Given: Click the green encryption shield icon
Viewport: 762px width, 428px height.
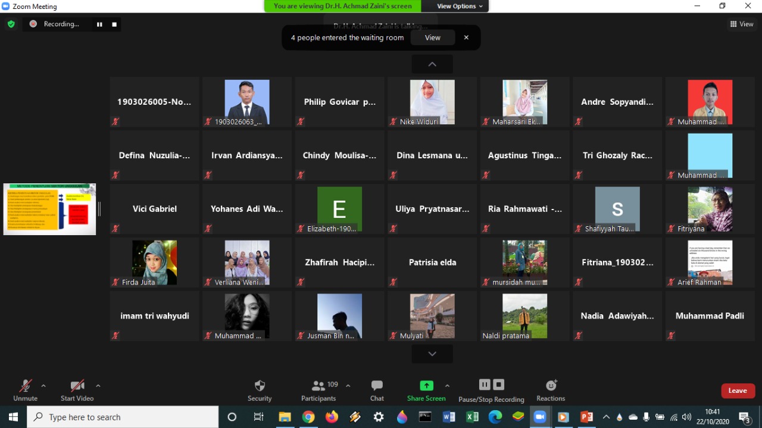Looking at the screenshot, I should point(11,24).
